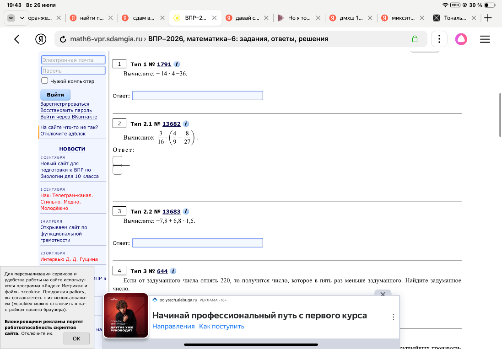This screenshot has width=502, height=349.
Task: Show info icon for task 13683
Action: (x=186, y=211)
